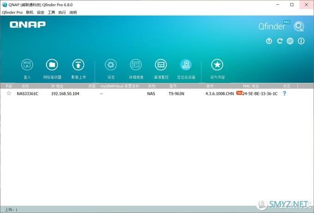Open the gear Settings toolbar icon
Viewport: 314px width, 213px height.
coord(111,65)
